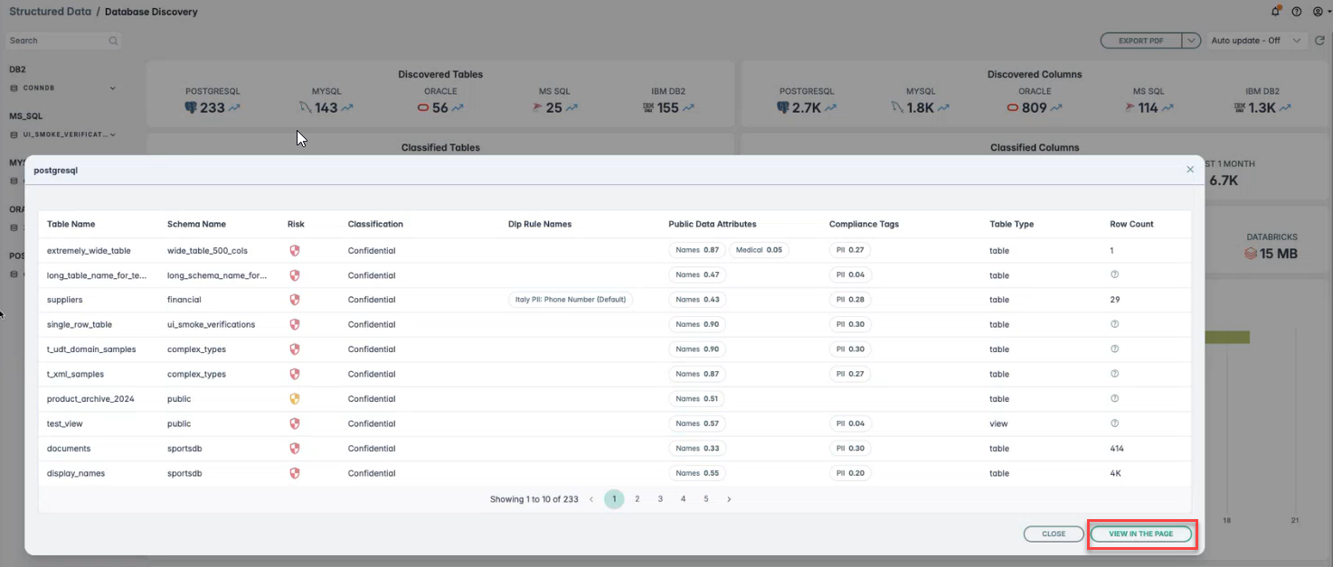
Task: Open the user account menu icon
Action: coord(1319,12)
